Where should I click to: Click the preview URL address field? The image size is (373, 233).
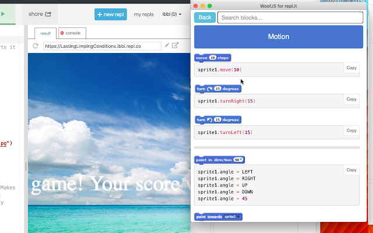[x=102, y=46]
